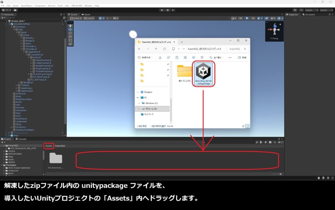Click the 詳細 button in Explorer
The image size is (335, 210).
tap(243, 57)
